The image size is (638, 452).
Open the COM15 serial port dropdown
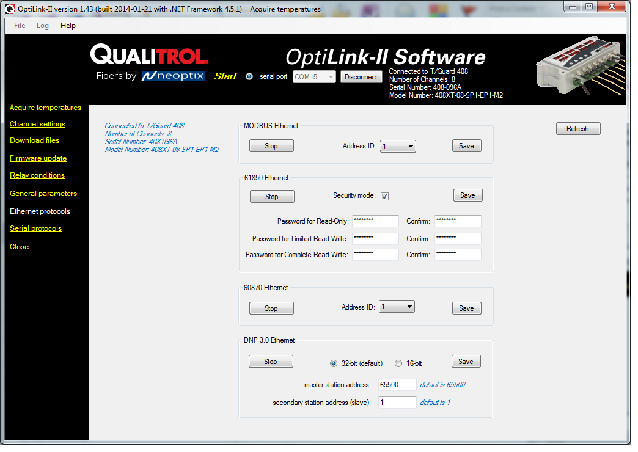coord(314,77)
